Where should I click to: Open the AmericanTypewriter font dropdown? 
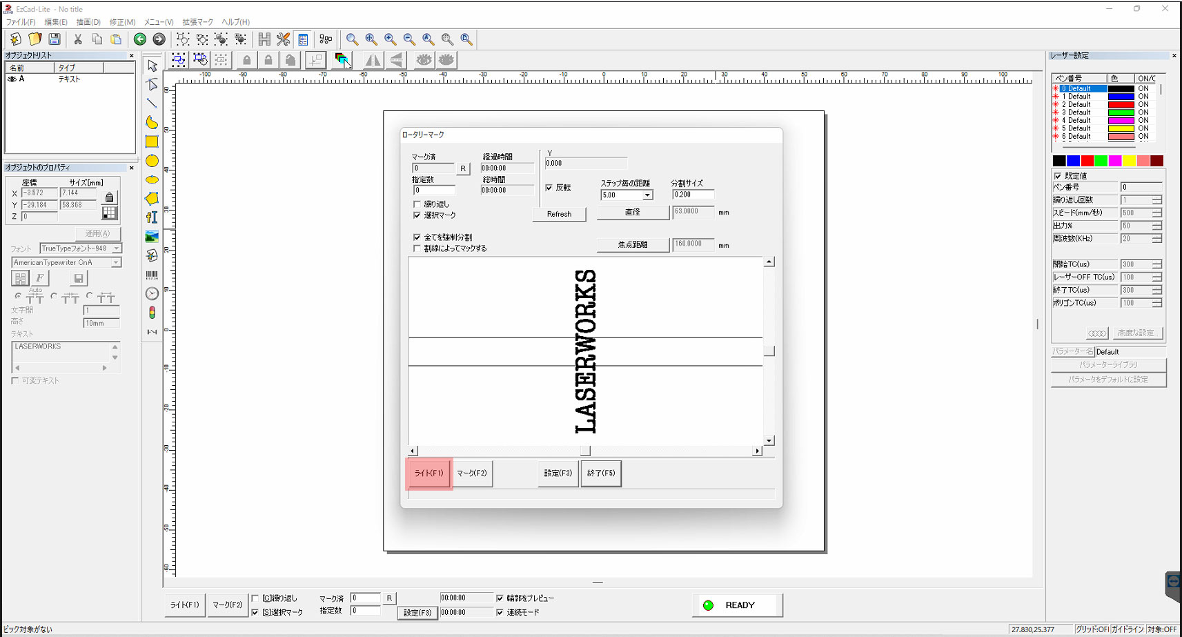click(x=116, y=262)
